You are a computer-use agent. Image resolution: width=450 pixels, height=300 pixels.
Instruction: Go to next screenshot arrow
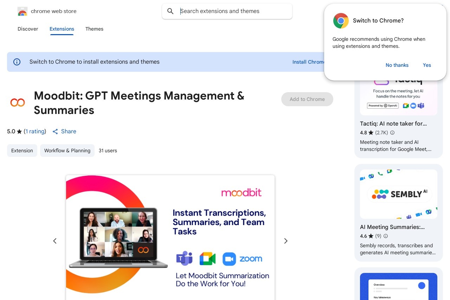286,241
